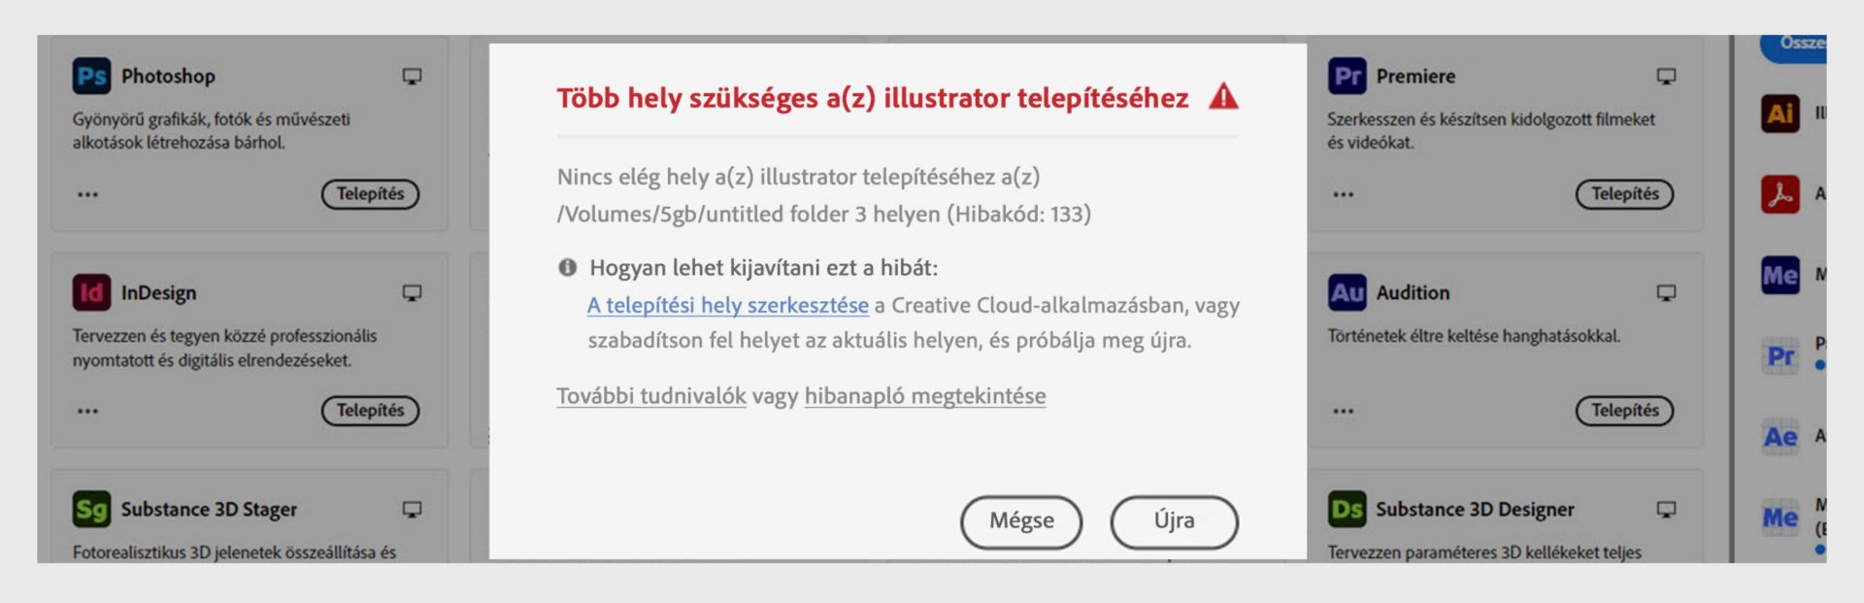Image resolution: width=1864 pixels, height=603 pixels.
Task: Click the Substance 3D Stager icon
Action: point(91,509)
